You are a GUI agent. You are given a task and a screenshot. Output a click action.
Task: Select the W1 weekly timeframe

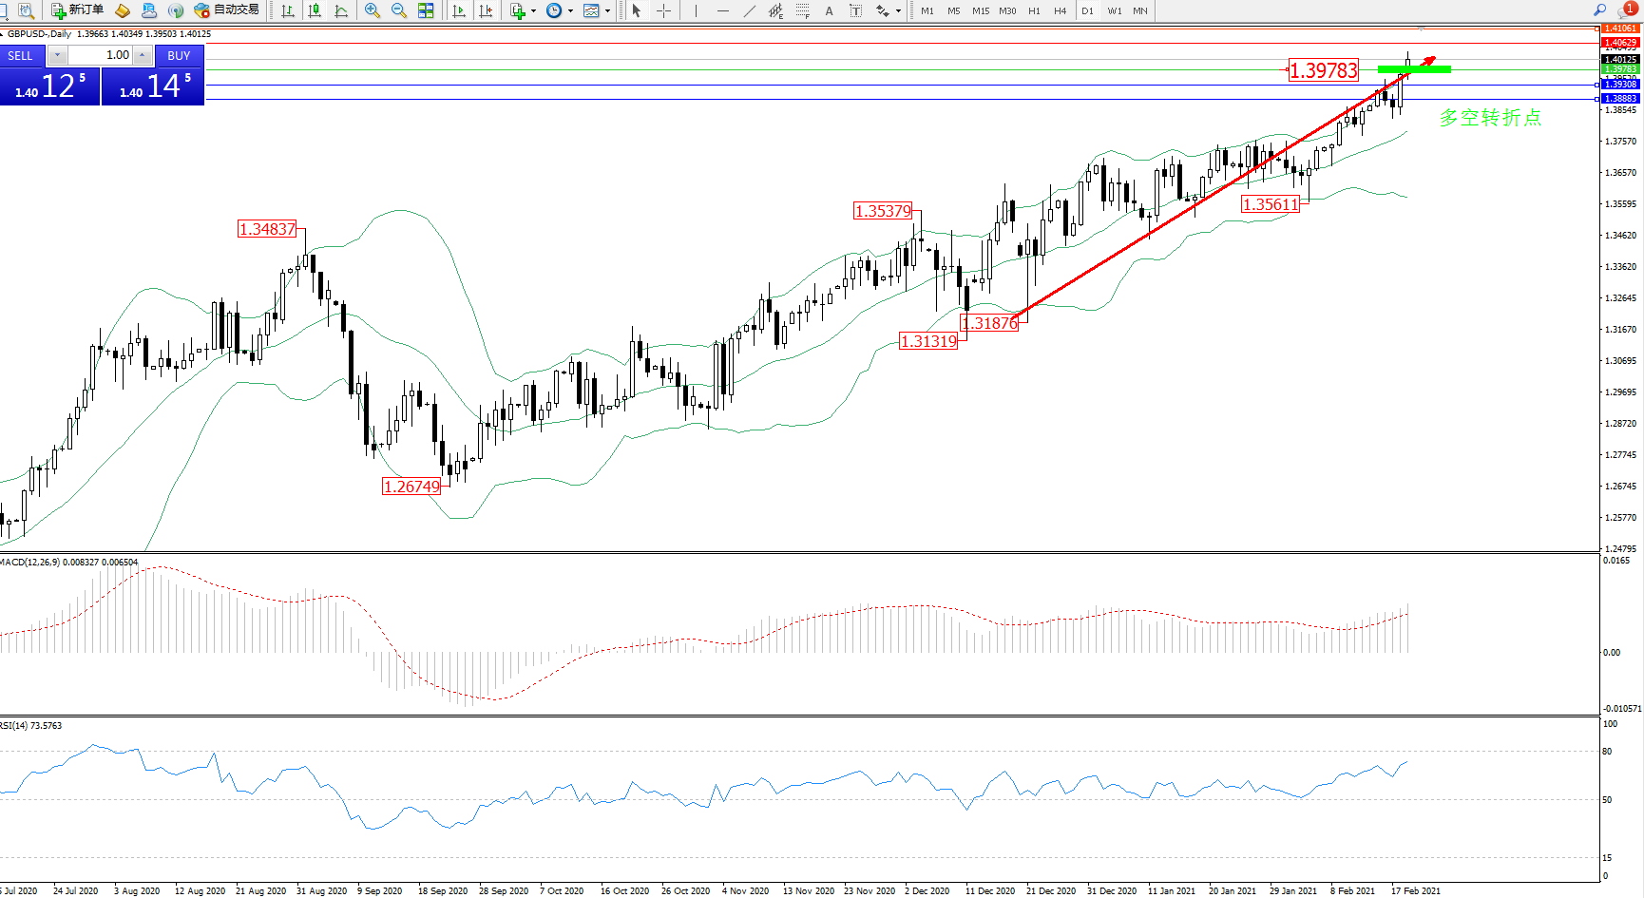pos(1114,11)
